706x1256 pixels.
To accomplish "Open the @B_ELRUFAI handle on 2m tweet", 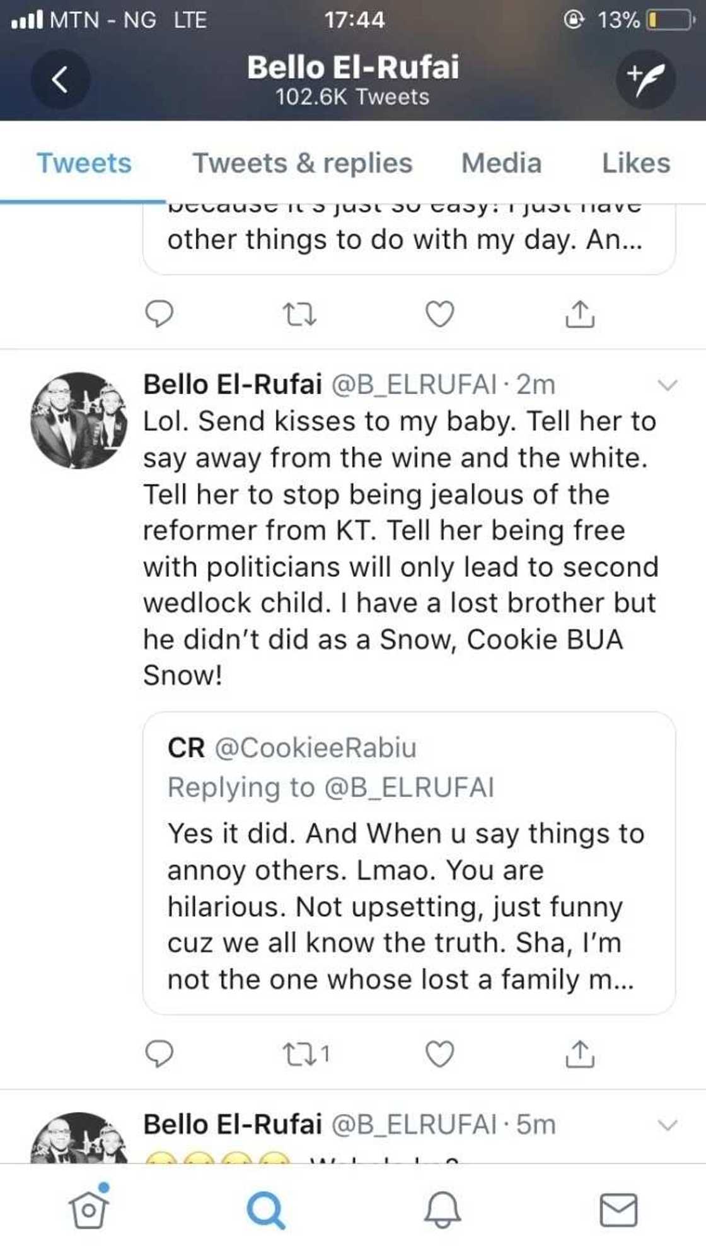I will 414,385.
